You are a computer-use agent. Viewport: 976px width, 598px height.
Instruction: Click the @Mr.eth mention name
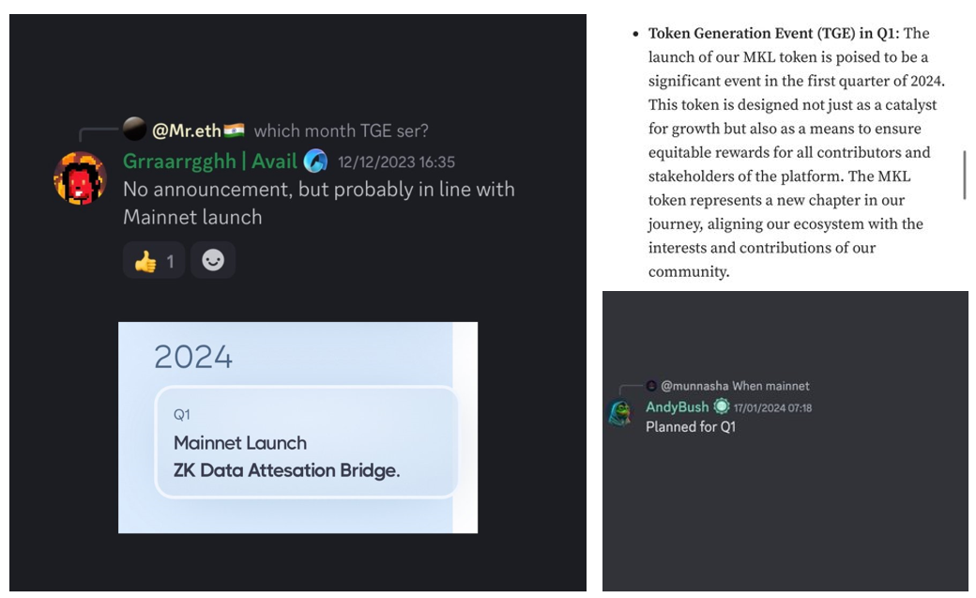click(x=186, y=130)
